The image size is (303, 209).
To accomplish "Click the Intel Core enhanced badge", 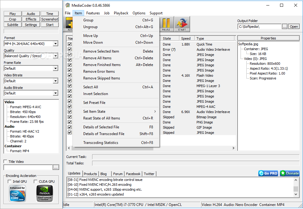I will pyautogui.click(x=17, y=193).
